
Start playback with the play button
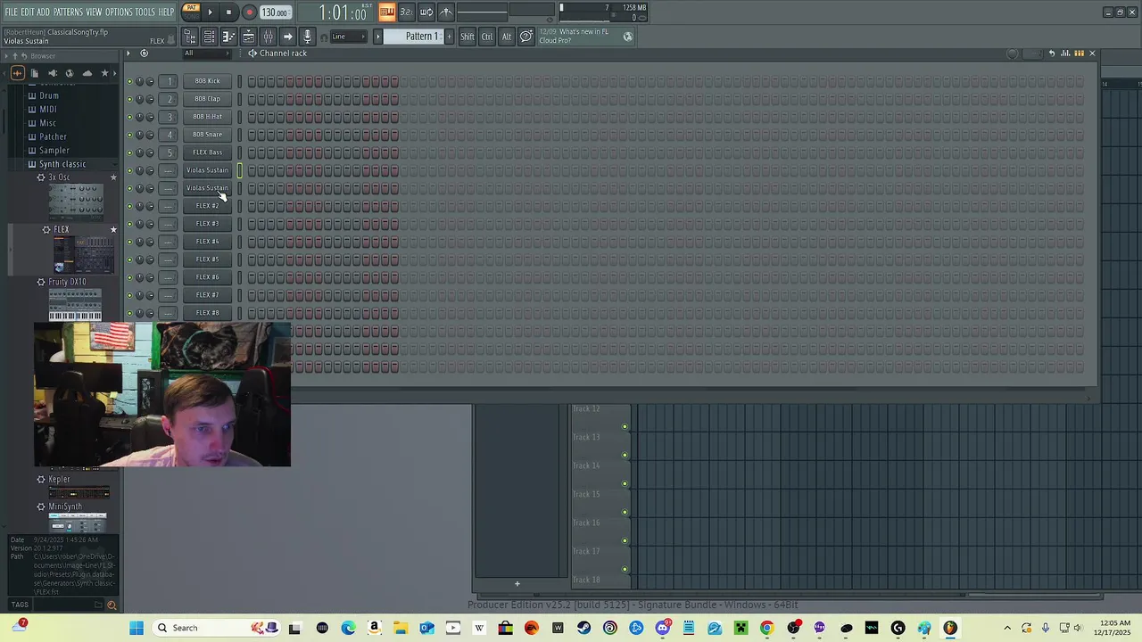point(210,12)
